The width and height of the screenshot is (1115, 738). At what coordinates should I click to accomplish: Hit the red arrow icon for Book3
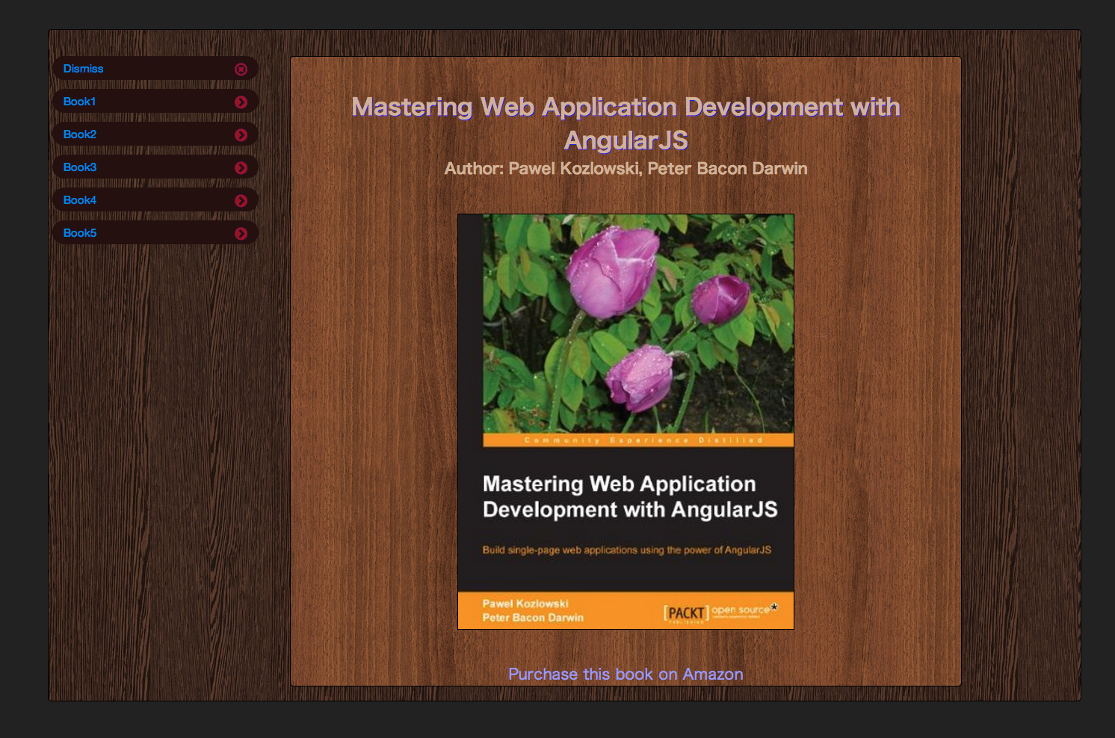pos(241,168)
